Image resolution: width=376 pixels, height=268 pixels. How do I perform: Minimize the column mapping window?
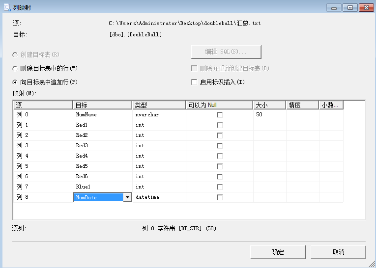(334, 8)
